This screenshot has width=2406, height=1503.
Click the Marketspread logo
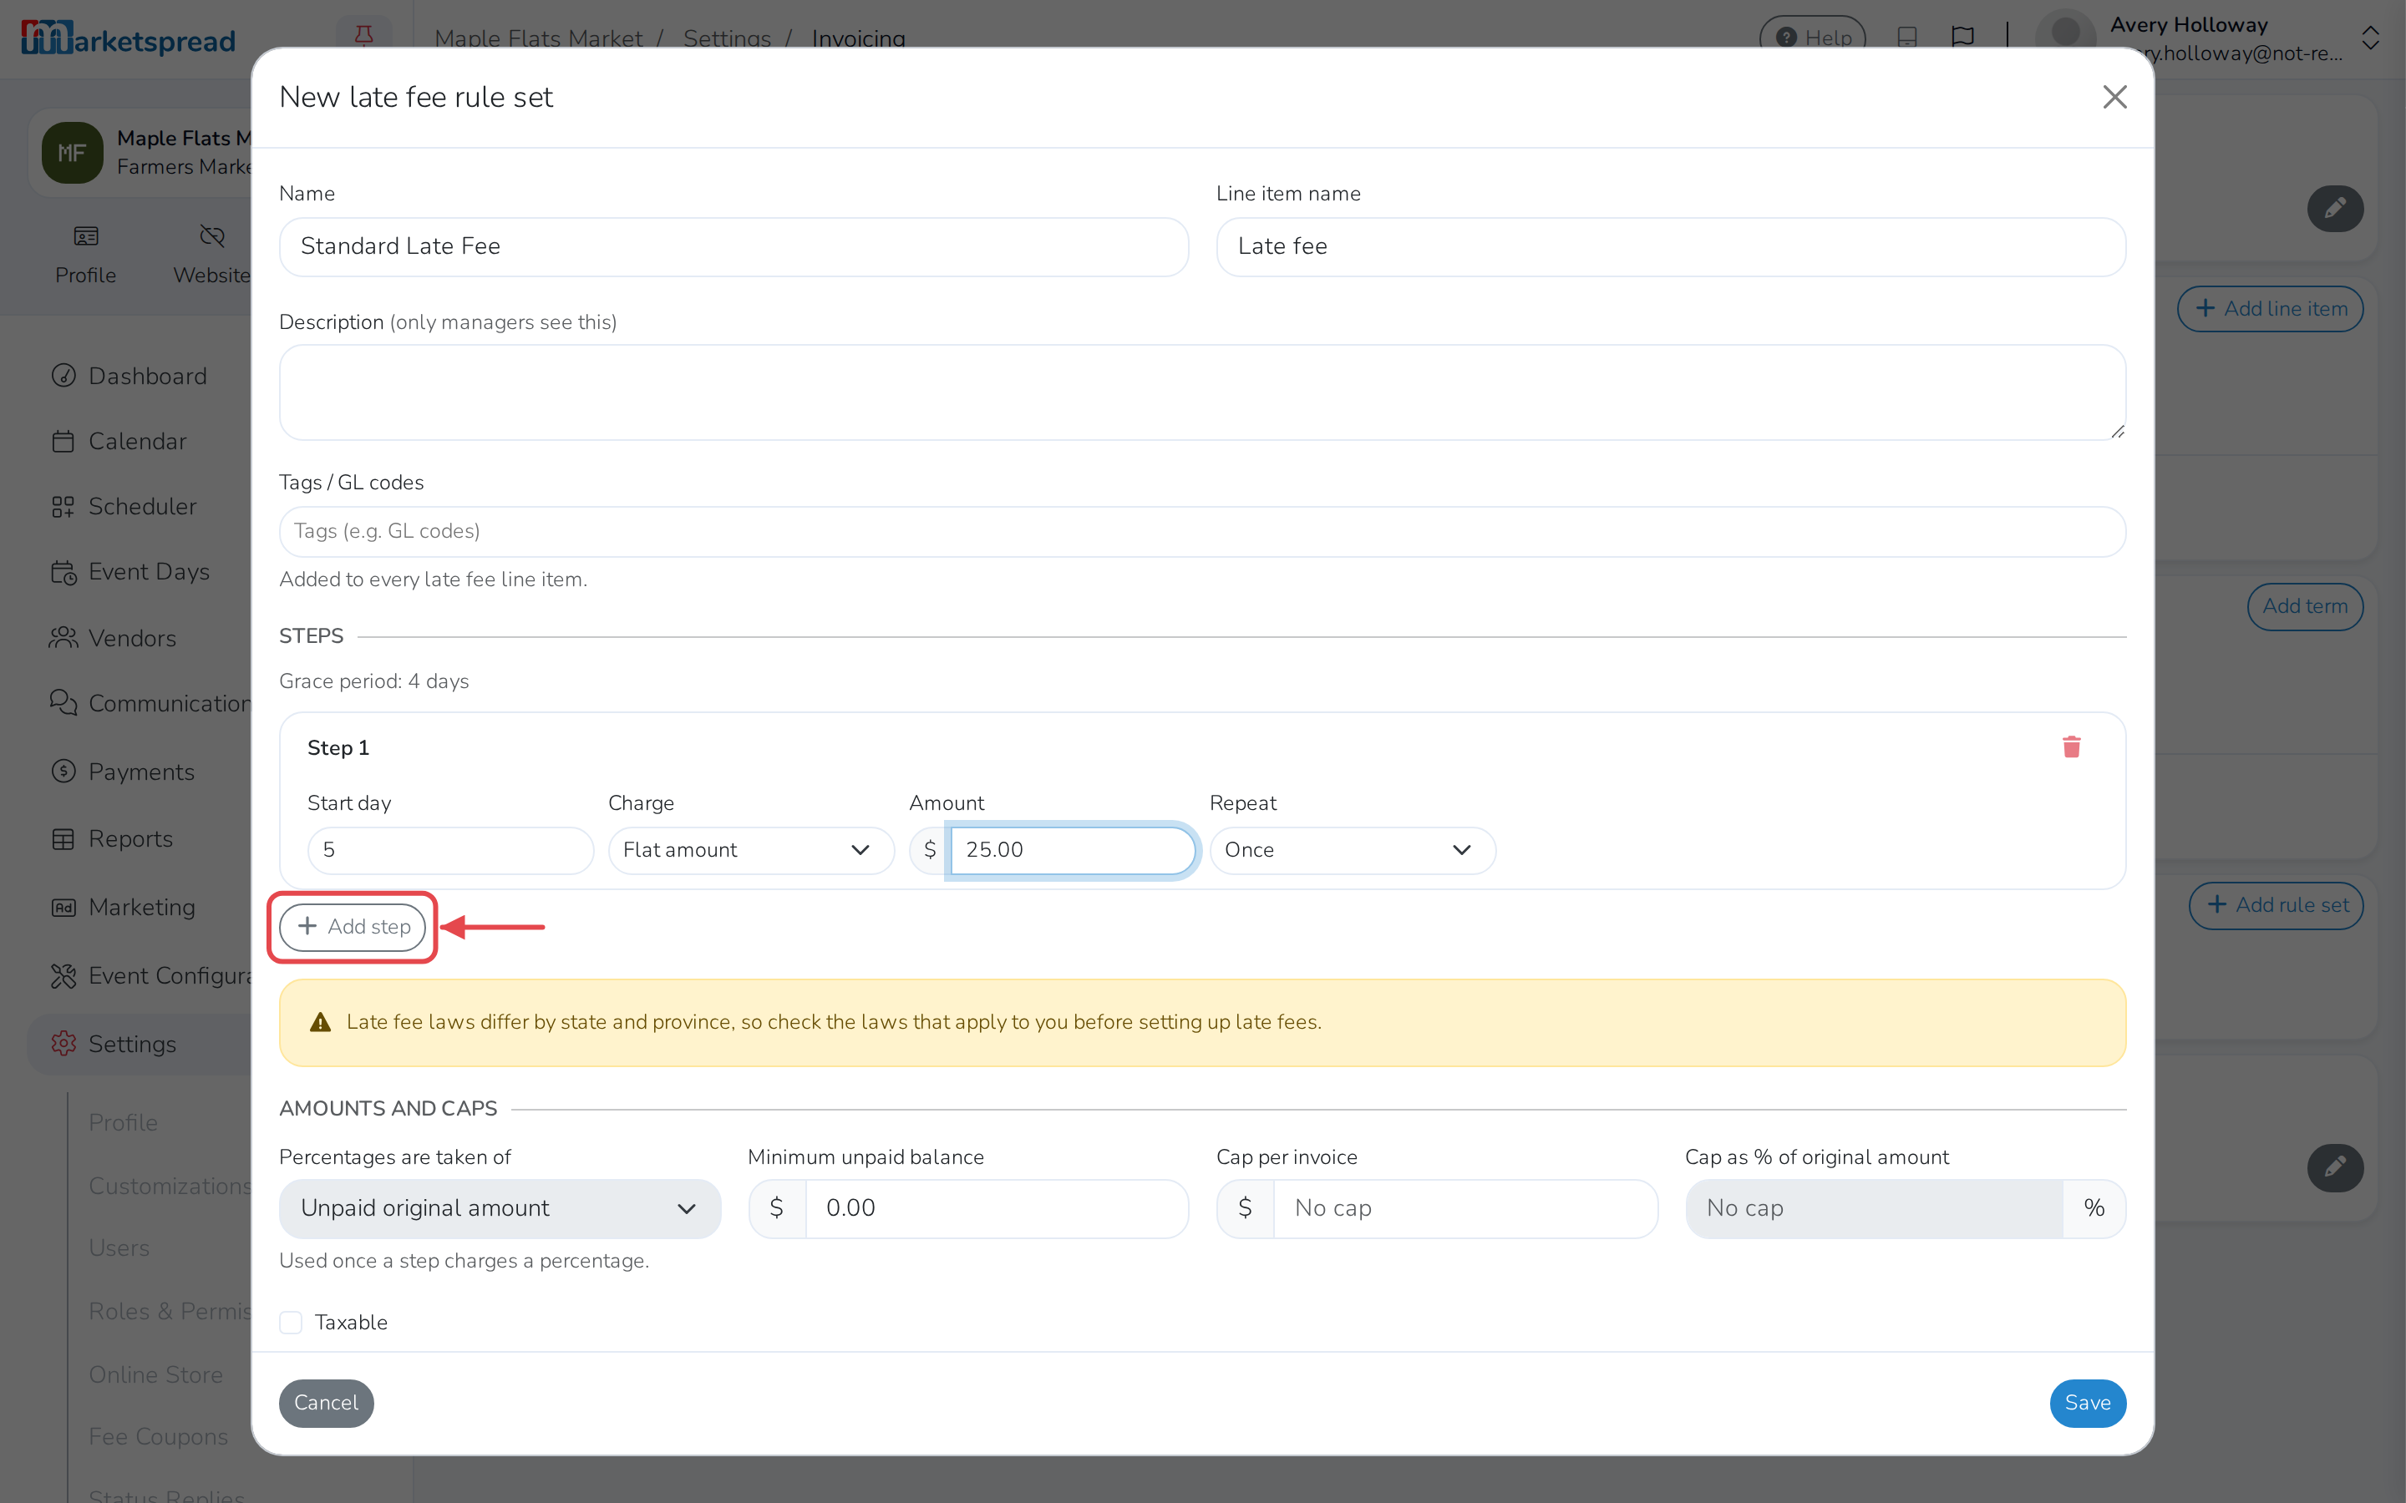(129, 38)
